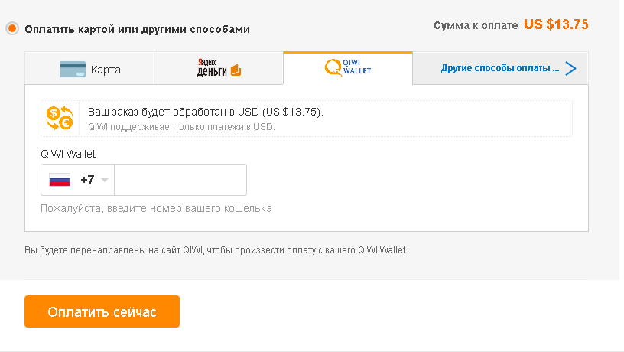Click the US $13.75 total amount
This screenshot has height=352, width=624.
(x=556, y=24)
